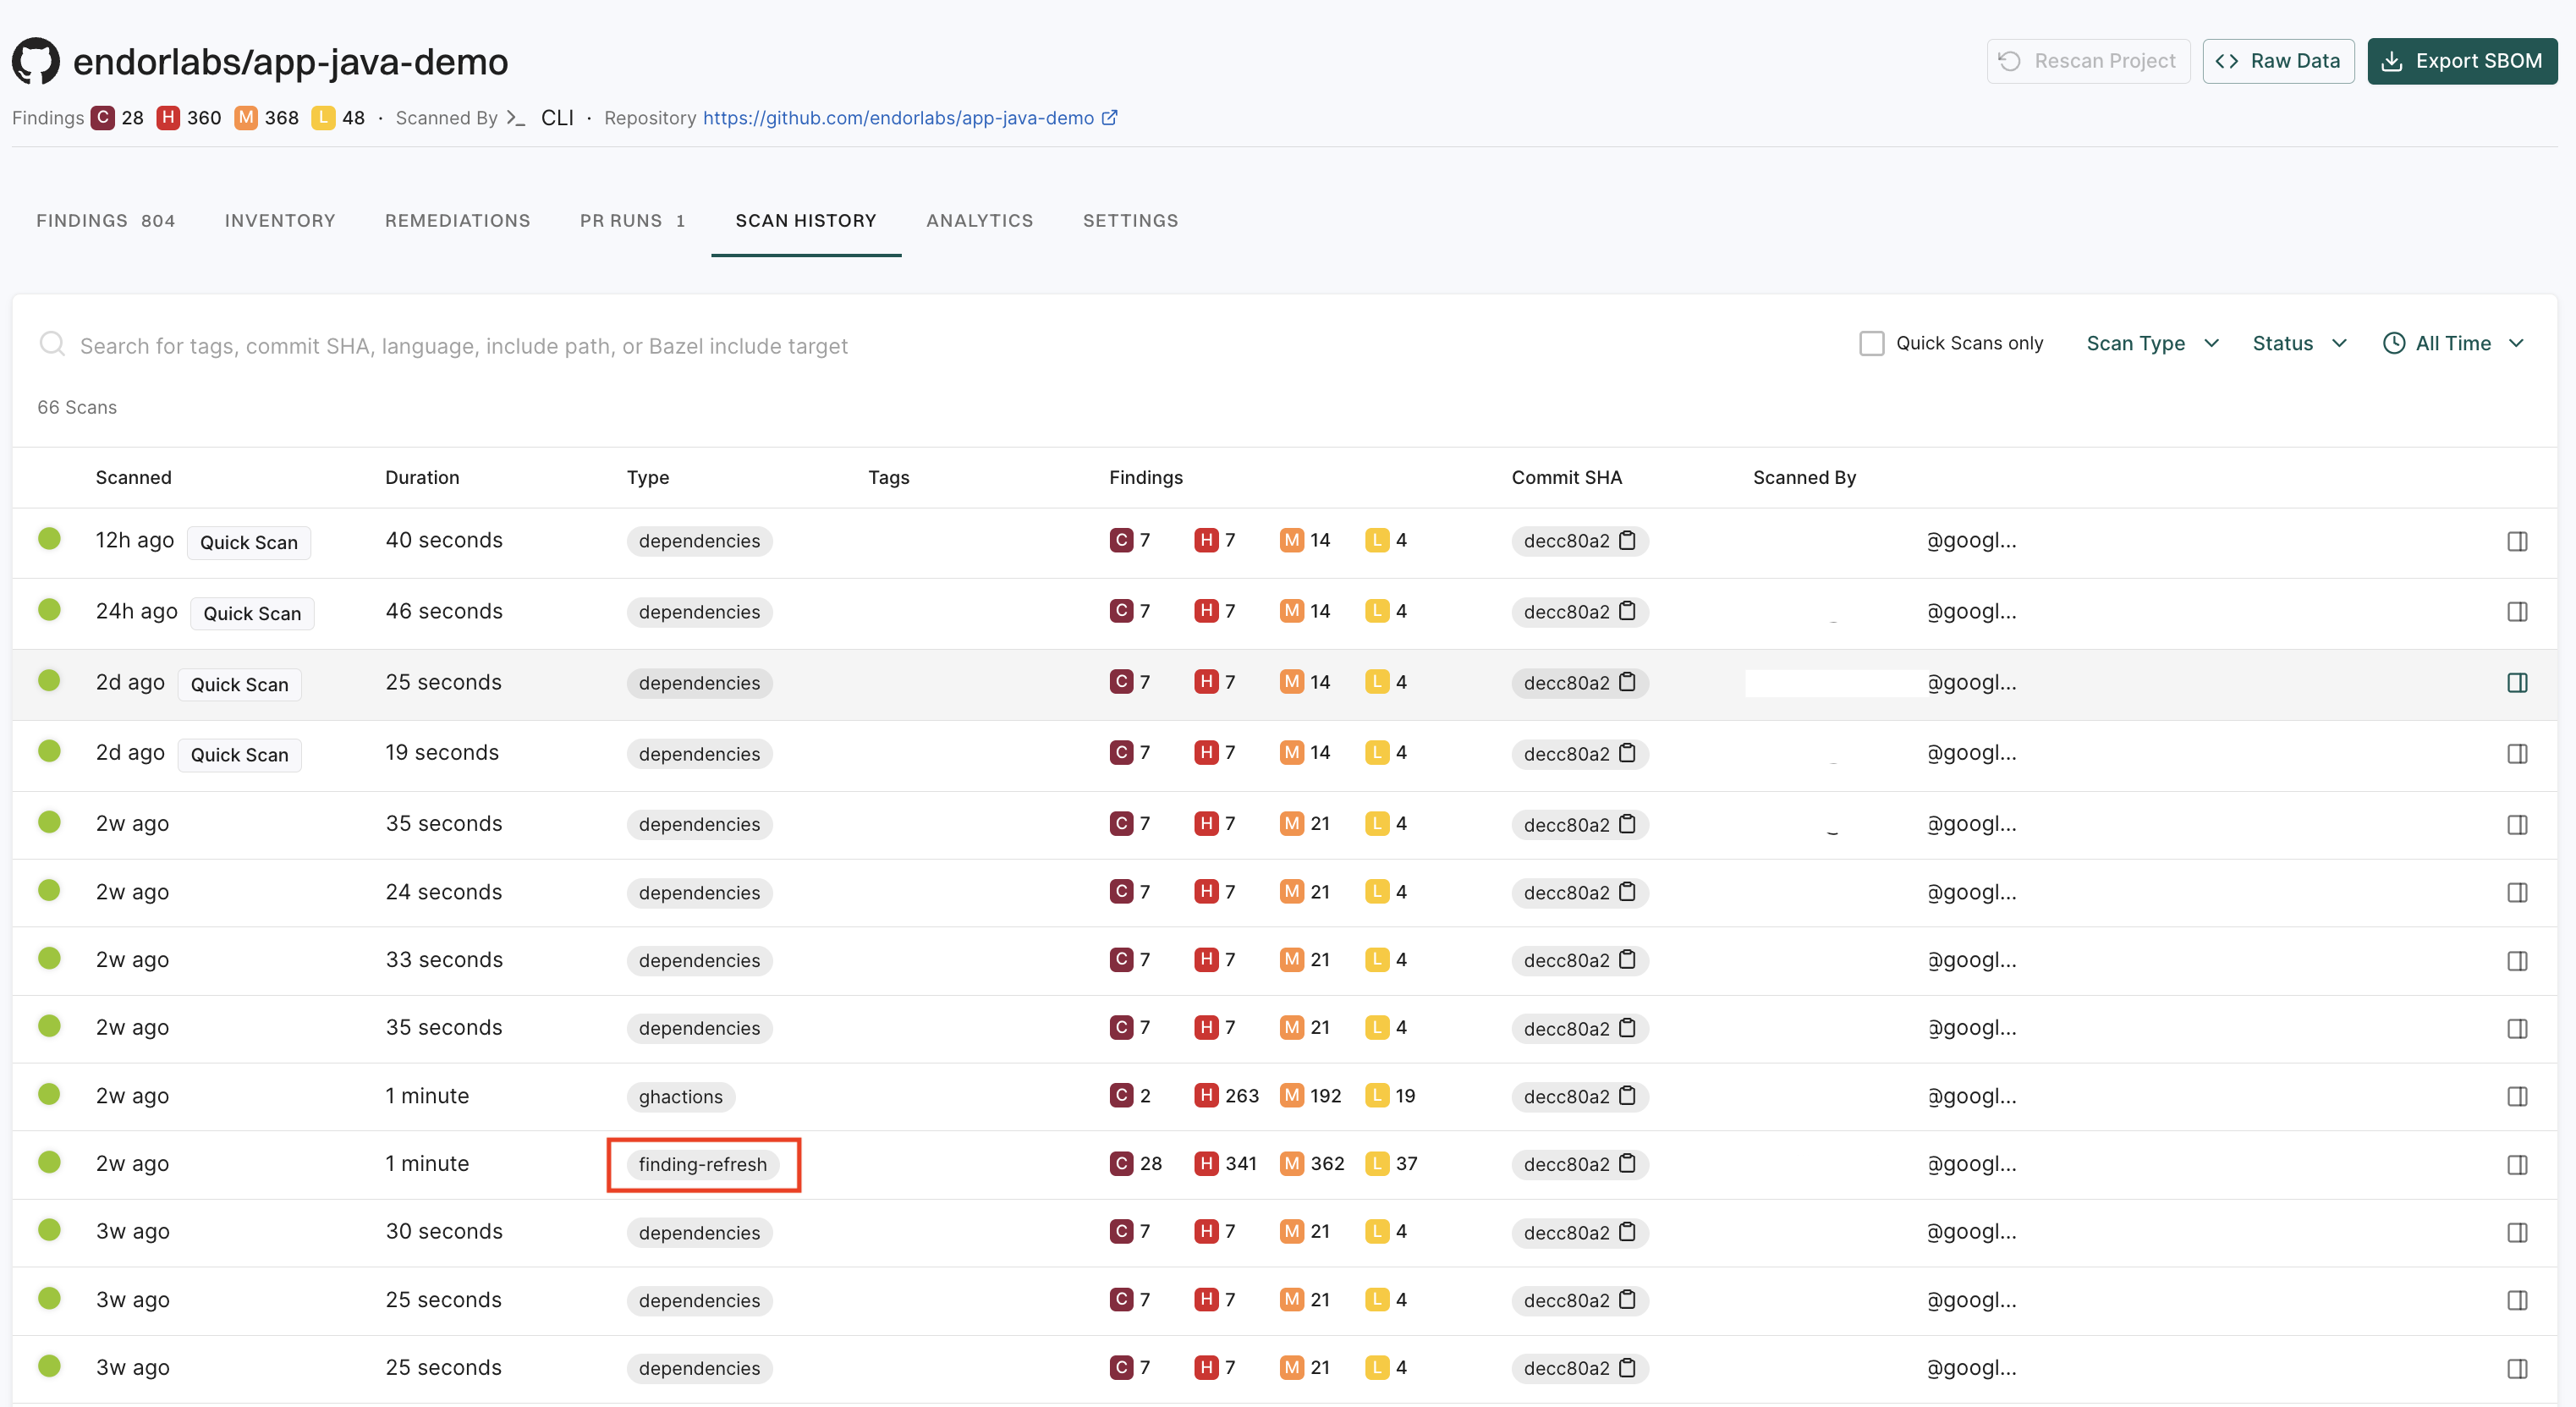Click medium findings 192 in ghactions row
The width and height of the screenshot is (2576, 1407).
(x=1311, y=1096)
